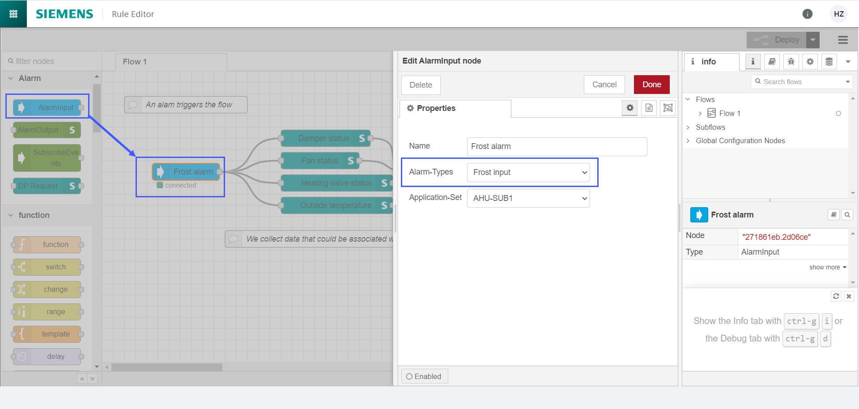The height and width of the screenshot is (409, 859).
Task: Click the Cancel button
Action: click(x=604, y=85)
